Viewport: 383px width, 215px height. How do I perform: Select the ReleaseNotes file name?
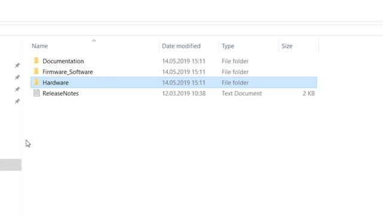coord(60,93)
